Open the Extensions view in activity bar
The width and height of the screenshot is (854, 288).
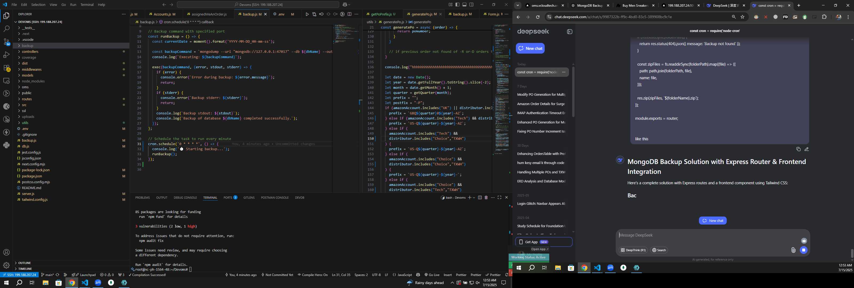point(6,68)
